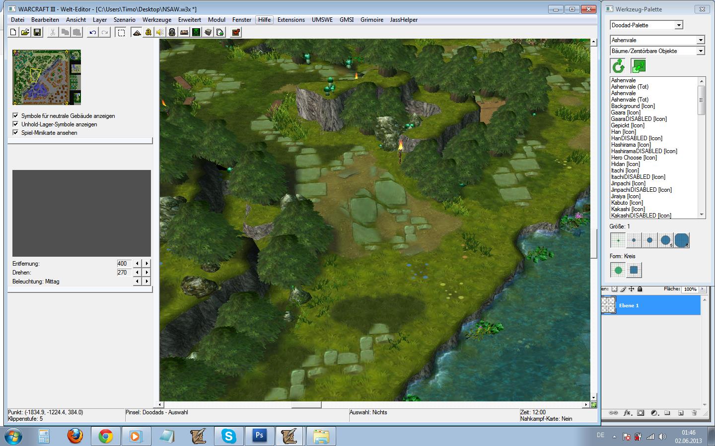Open Skype from the taskbar
The image size is (715, 446).
(x=229, y=436)
